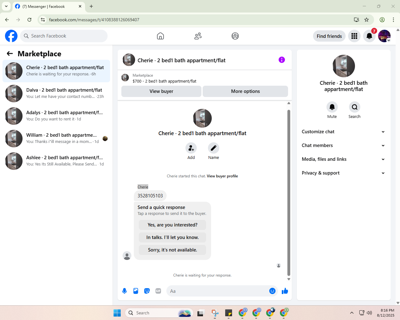Choose a sticker icon
400x320 pixels.
[147, 291]
